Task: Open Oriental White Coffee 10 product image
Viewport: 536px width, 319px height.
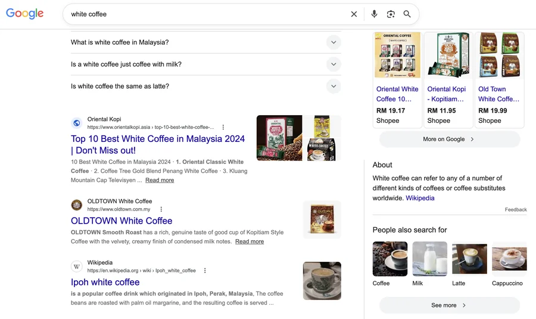Action: coord(398,55)
